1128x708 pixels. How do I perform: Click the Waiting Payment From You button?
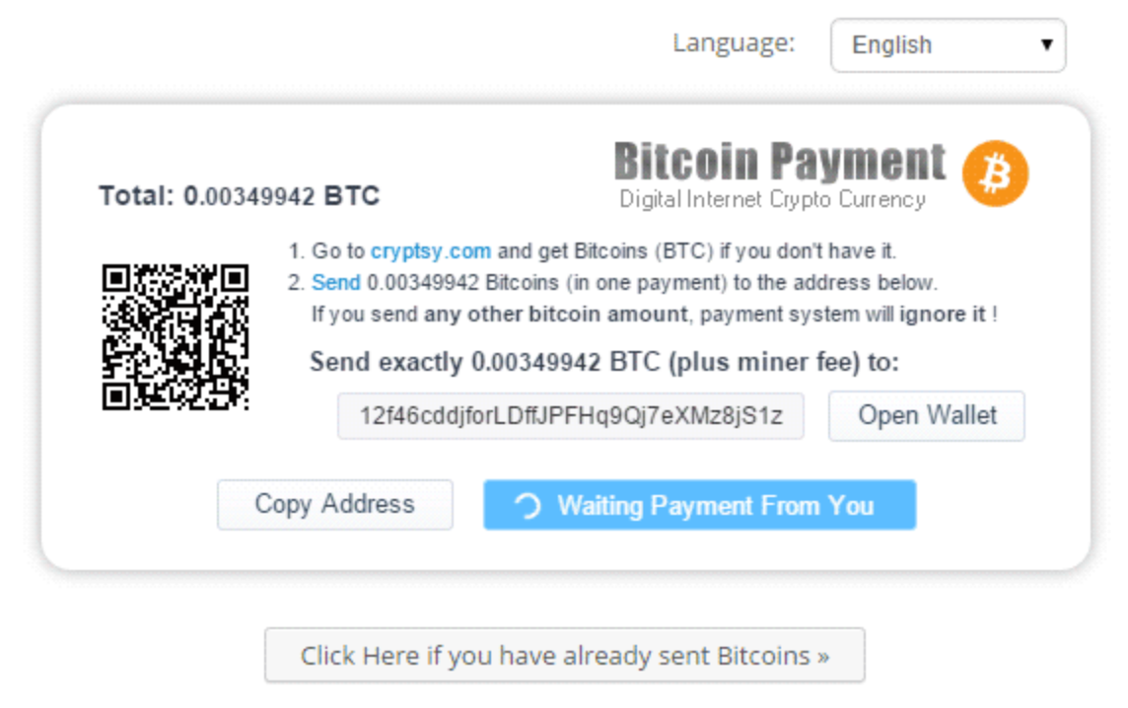(x=699, y=505)
